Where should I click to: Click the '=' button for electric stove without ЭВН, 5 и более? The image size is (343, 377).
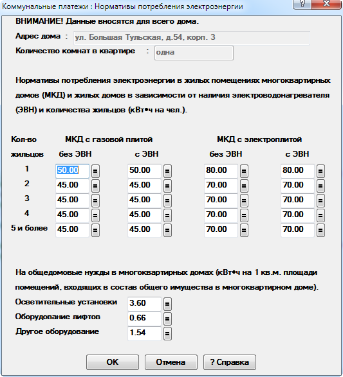coord(244,230)
